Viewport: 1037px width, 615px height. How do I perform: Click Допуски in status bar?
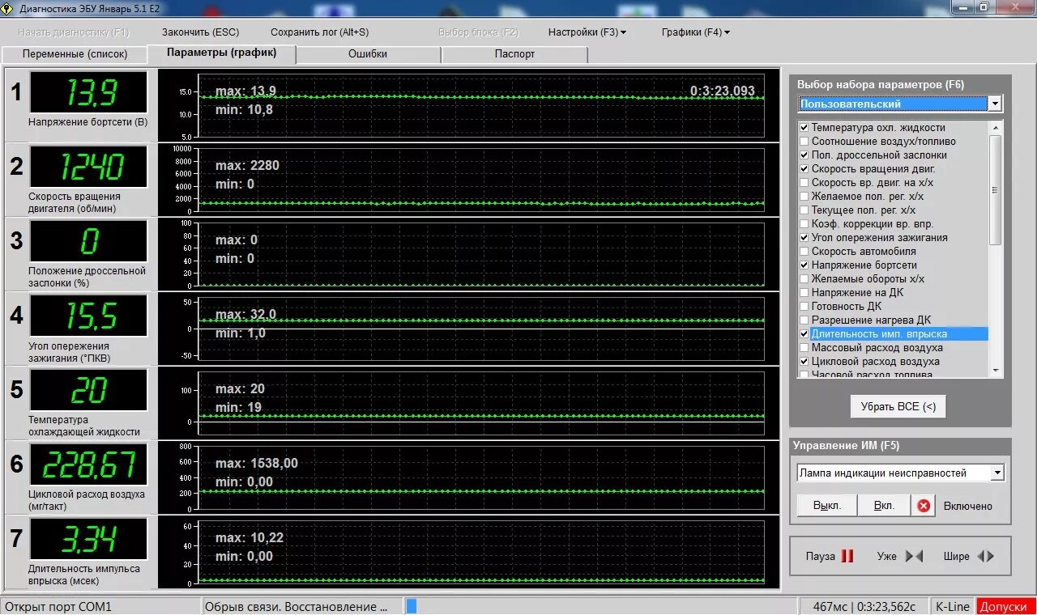[x=1005, y=607]
